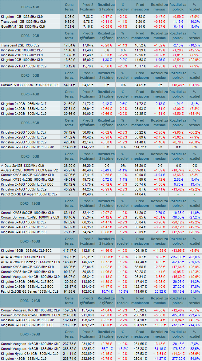Click "Rozdiel za polrok" header in DDR3 - 8GB section
Screen dimensions: 202x361
(x=178, y=156)
